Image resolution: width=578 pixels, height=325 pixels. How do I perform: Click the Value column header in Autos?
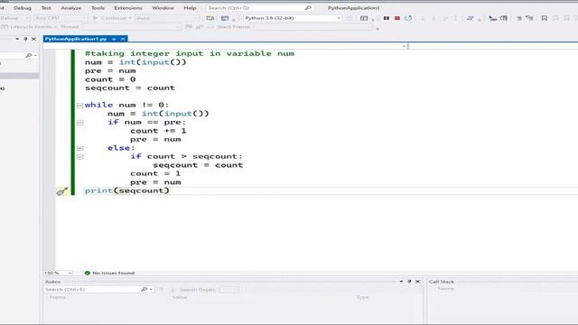(180, 297)
